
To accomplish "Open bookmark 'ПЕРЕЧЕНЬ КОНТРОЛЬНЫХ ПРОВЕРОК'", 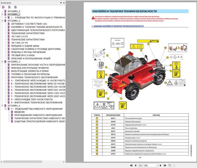I will 30,68.
